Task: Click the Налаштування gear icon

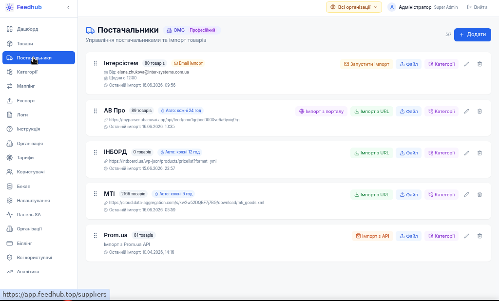Action: point(10,201)
